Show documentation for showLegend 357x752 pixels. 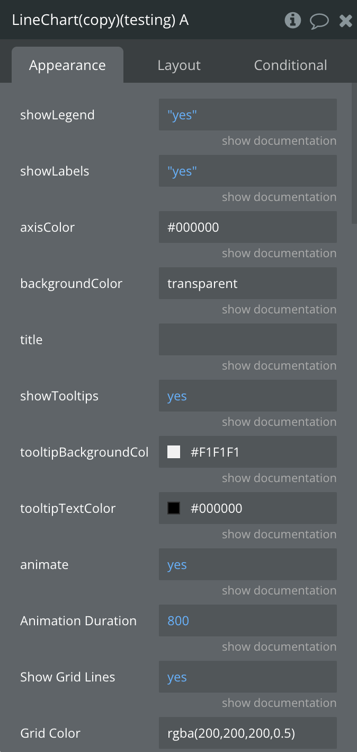pos(279,141)
